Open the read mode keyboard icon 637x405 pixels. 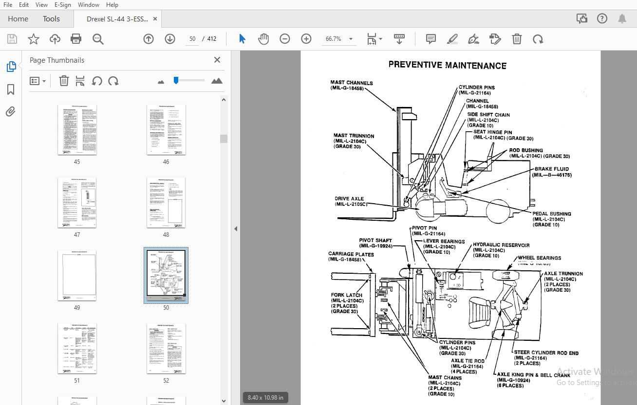point(399,39)
